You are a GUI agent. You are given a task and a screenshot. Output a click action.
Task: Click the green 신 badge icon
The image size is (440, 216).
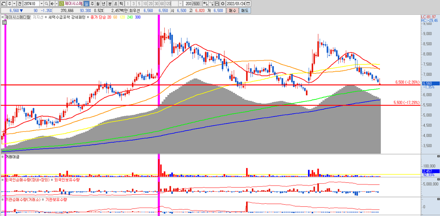(61, 4)
